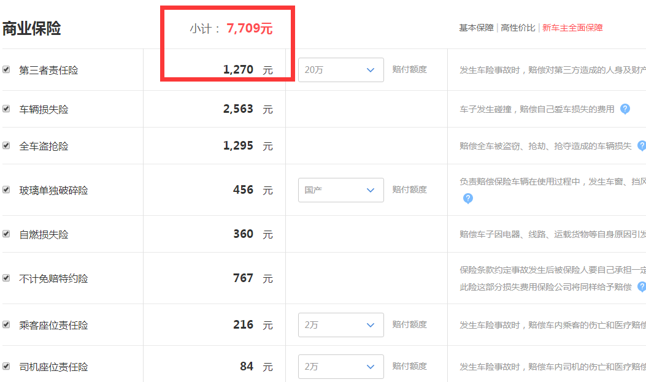646x382 pixels.
Task: Click the 全车盗抢险 label
Action: tap(44, 147)
